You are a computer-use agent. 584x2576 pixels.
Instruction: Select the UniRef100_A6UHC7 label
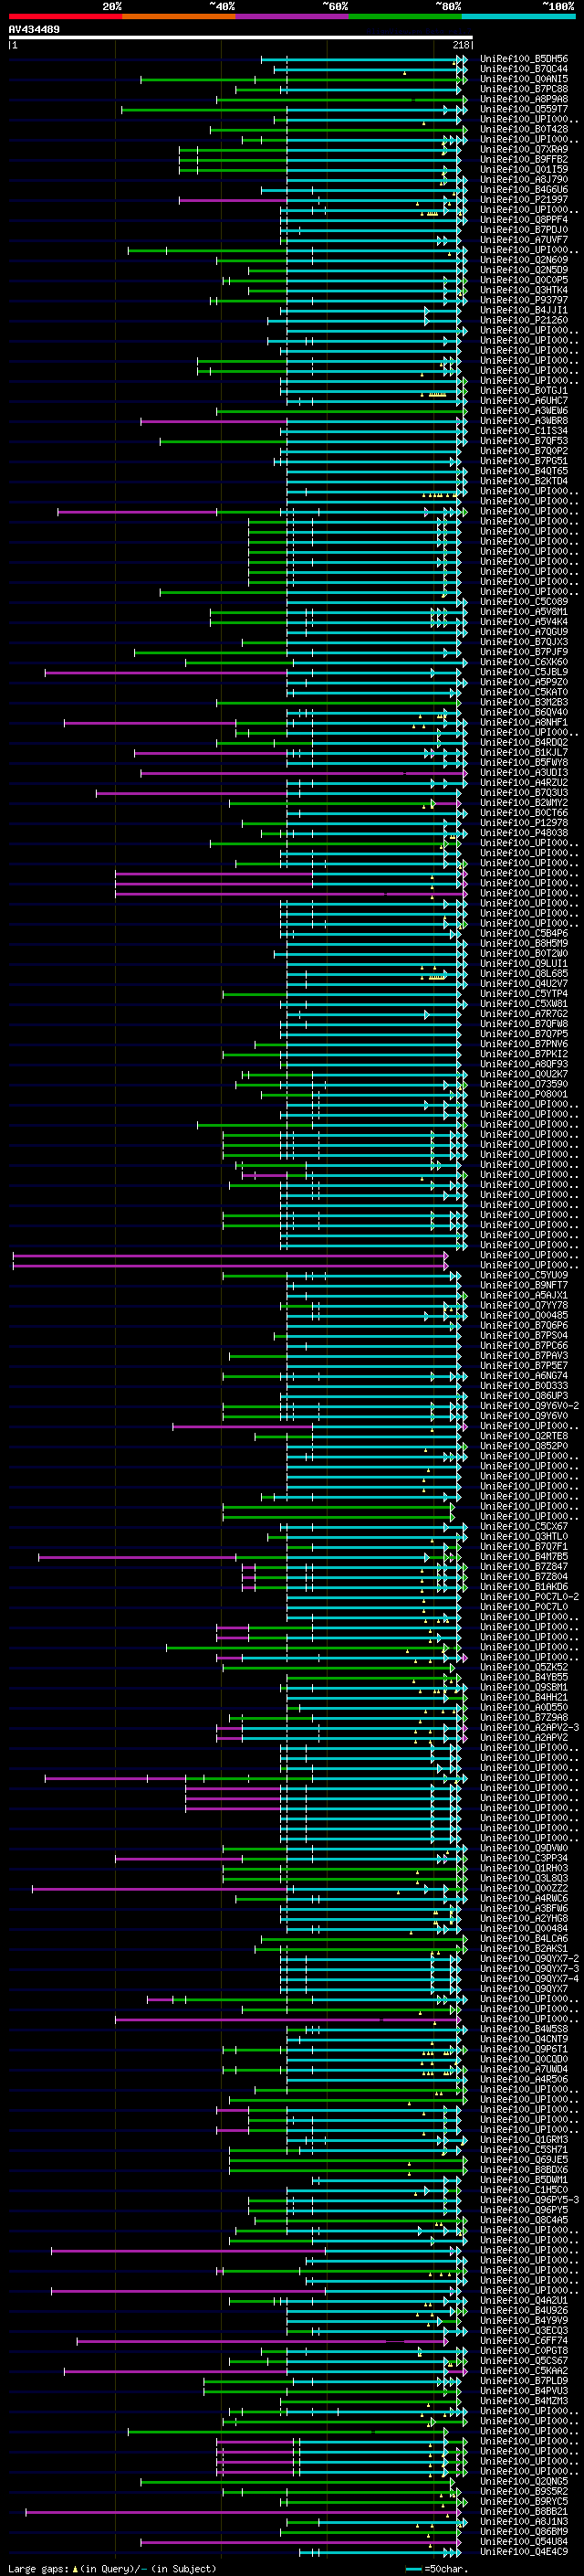pos(524,401)
